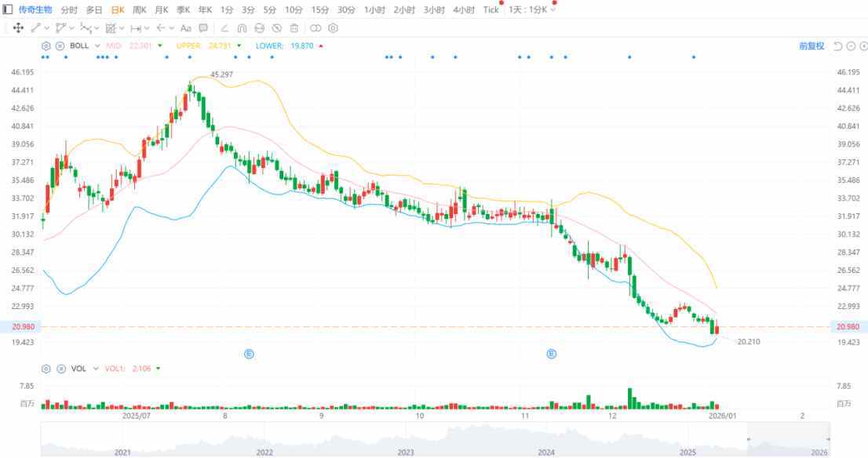Image resolution: width=868 pixels, height=458 pixels.
Task: Open VOL indicator settings gear
Action: coord(46,369)
